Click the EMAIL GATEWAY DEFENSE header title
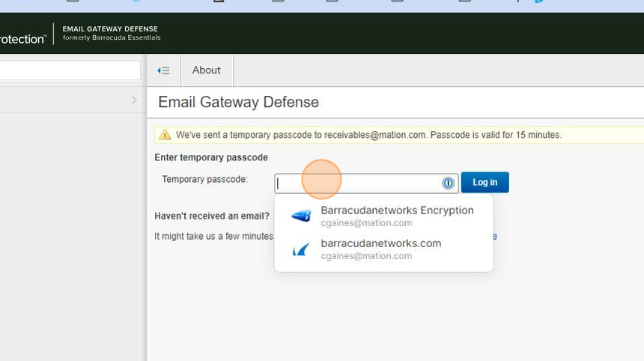644x361 pixels. 110,28
